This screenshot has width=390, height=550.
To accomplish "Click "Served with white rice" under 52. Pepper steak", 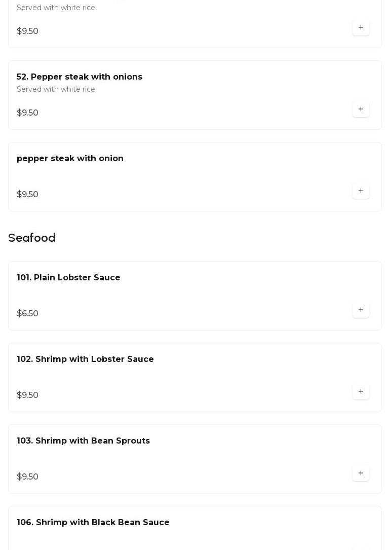I will [x=57, y=90].
